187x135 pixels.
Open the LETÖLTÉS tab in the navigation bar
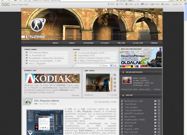pos(138,43)
